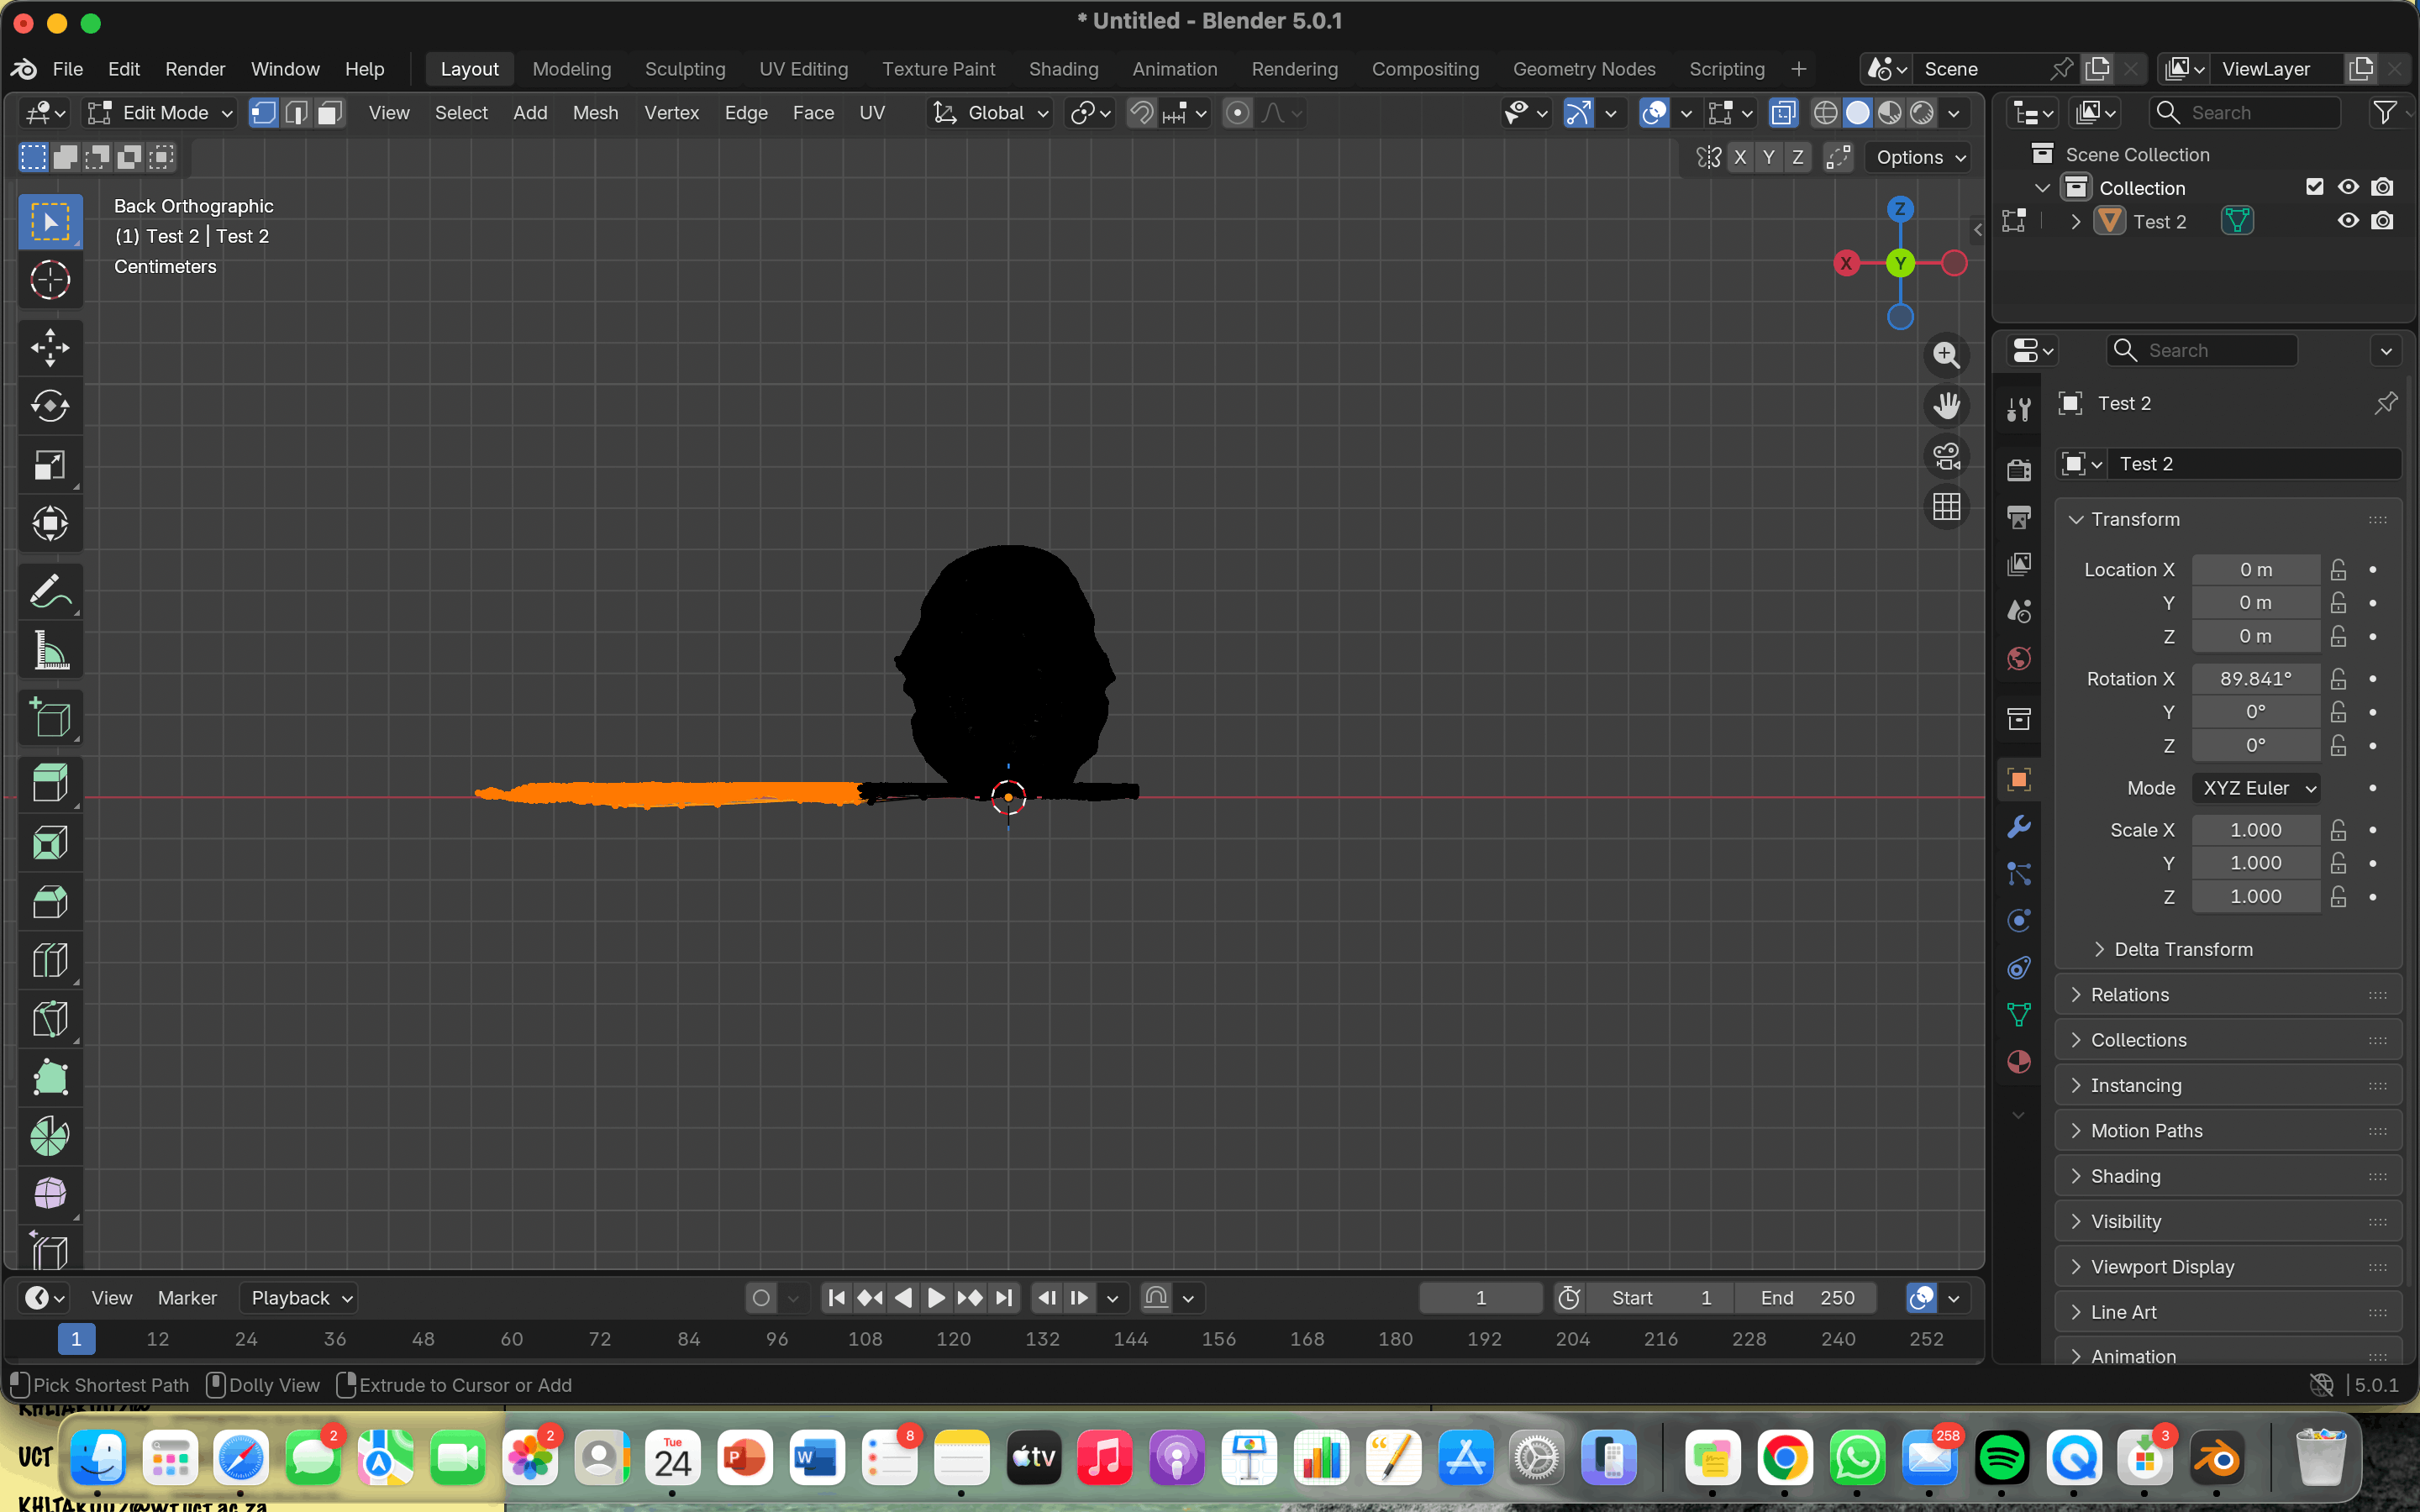Select the Rotate tool
2420x1512 pixels.
coord(49,406)
